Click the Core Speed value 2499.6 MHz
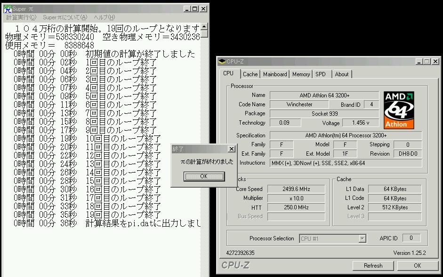Image resolution: width=443 pixels, height=277 pixels. tap(296, 189)
